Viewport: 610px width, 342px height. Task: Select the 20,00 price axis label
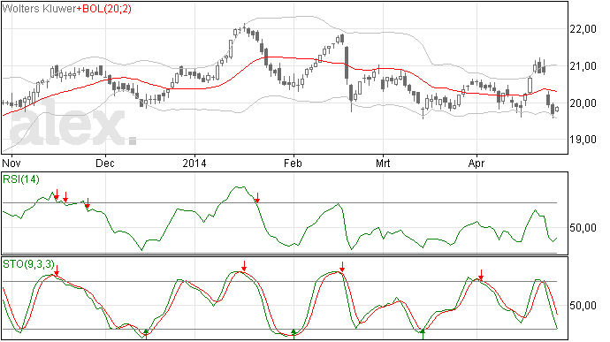pos(583,103)
